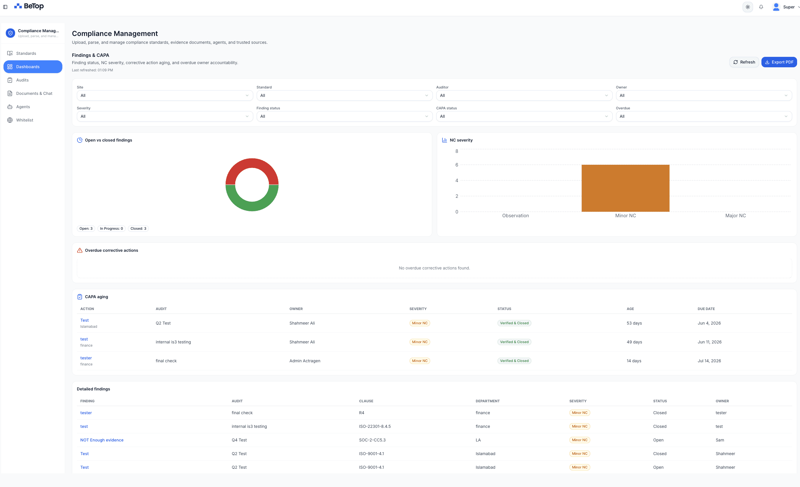Click the Open: 3 badge

point(86,229)
